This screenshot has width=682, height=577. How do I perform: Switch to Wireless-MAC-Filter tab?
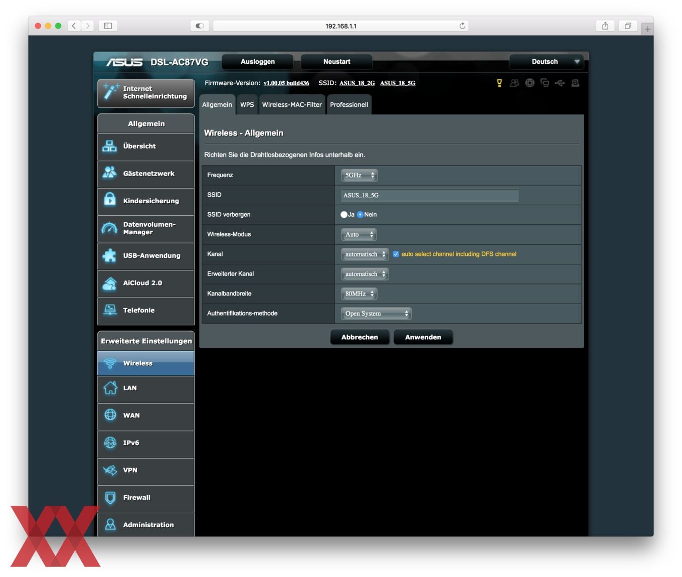pos(292,104)
